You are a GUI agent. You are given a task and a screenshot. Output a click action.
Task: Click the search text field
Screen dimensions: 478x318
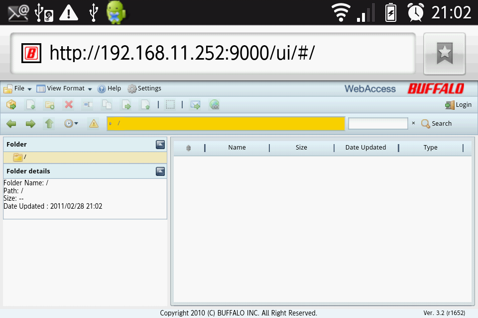378,123
